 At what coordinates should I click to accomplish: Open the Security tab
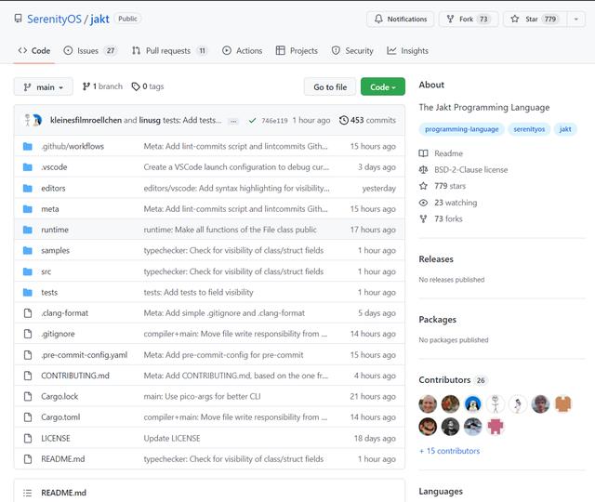point(352,51)
